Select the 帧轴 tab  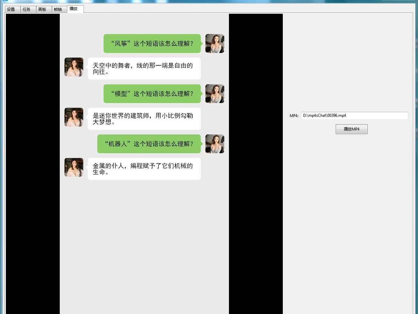[x=59, y=9]
